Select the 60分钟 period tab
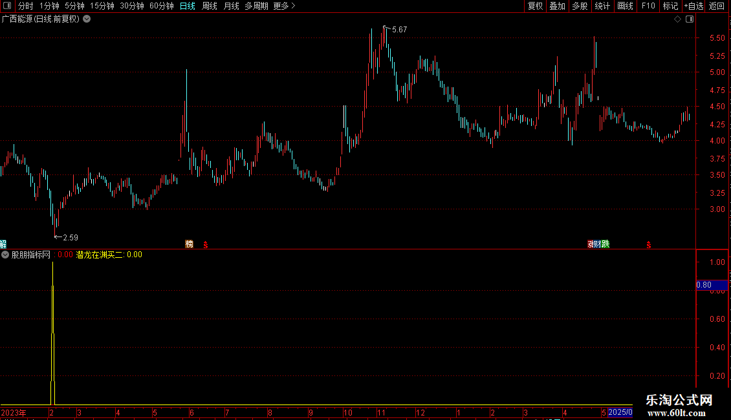Screen dimensions: 731x420 (x=161, y=6)
